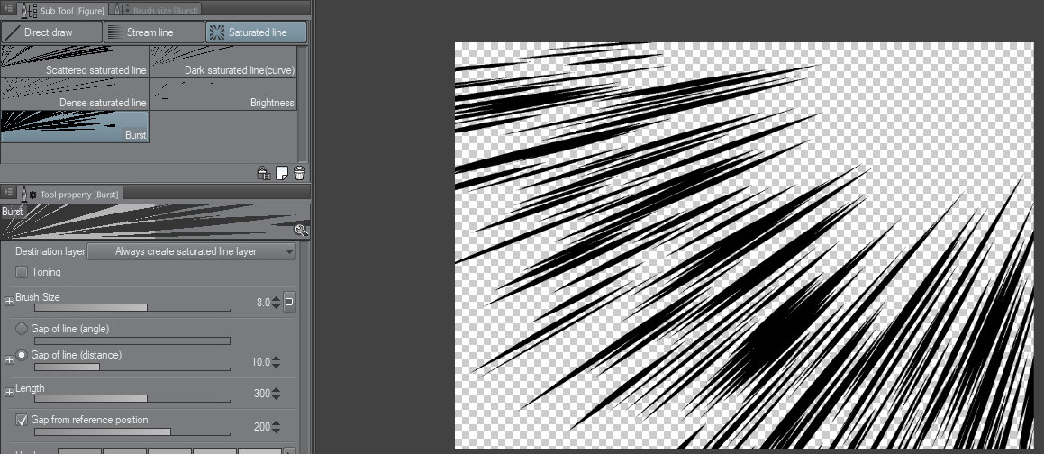1044x454 pixels.
Task: Select the Stream line group
Action: click(154, 32)
